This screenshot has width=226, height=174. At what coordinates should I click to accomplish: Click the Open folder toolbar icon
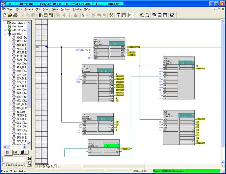(x=10, y=15)
